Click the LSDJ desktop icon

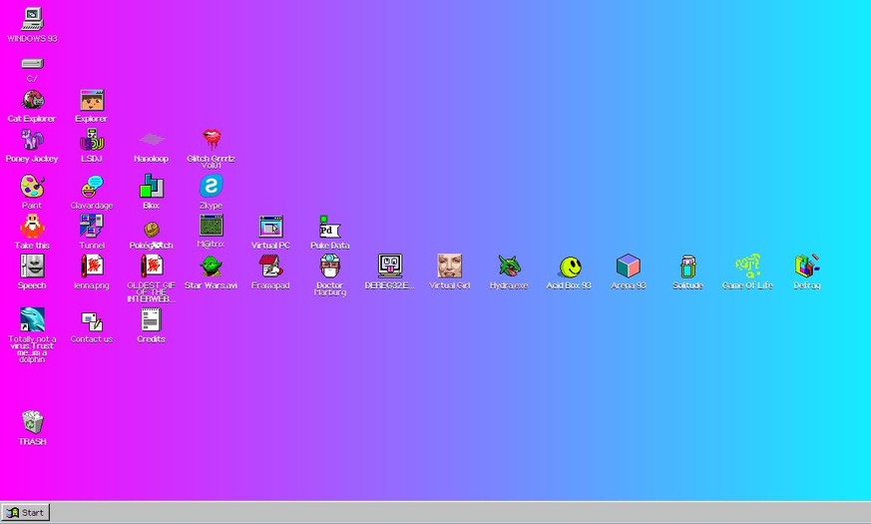tap(92, 141)
